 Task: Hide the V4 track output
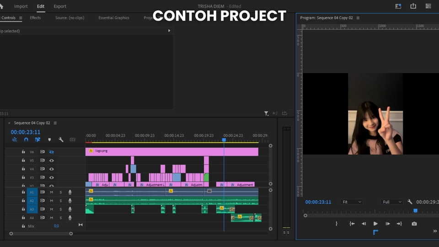point(52,169)
